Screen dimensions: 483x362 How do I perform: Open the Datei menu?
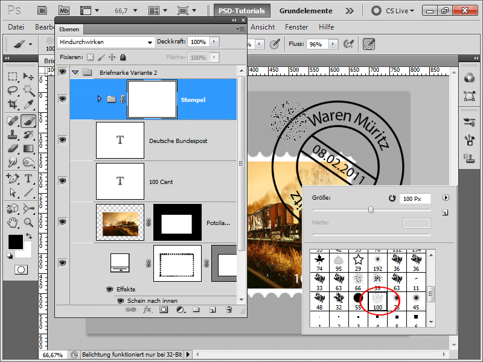(x=16, y=27)
